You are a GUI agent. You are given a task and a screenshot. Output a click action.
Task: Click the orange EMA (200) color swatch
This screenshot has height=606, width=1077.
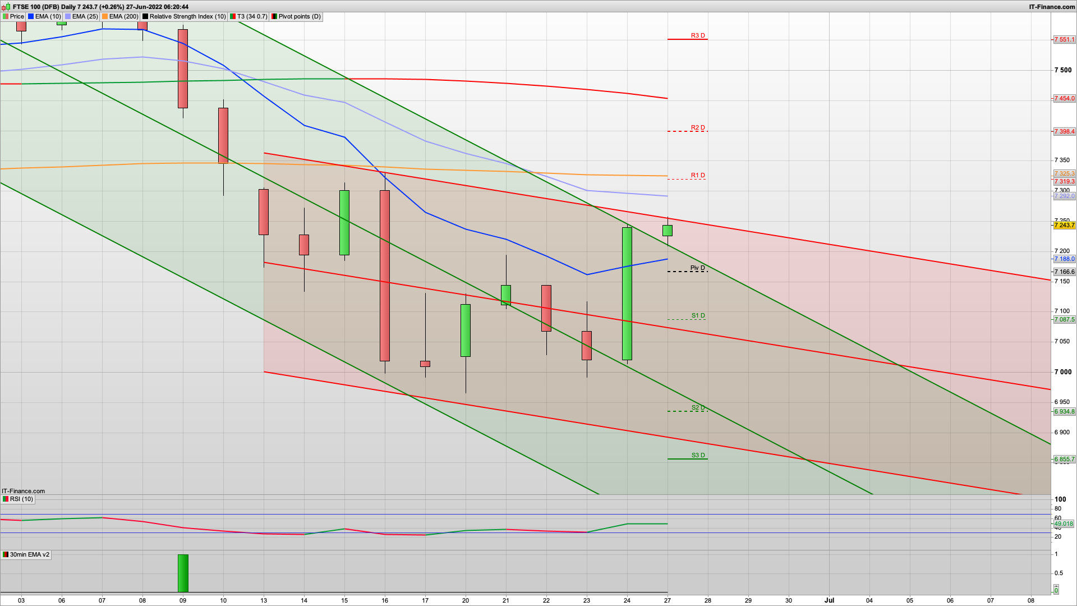point(105,17)
